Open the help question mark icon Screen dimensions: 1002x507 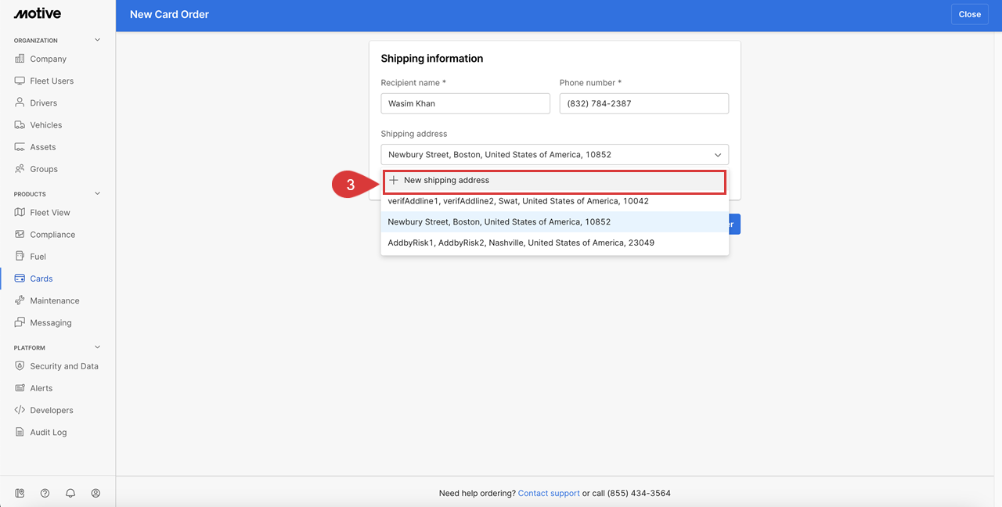point(45,493)
